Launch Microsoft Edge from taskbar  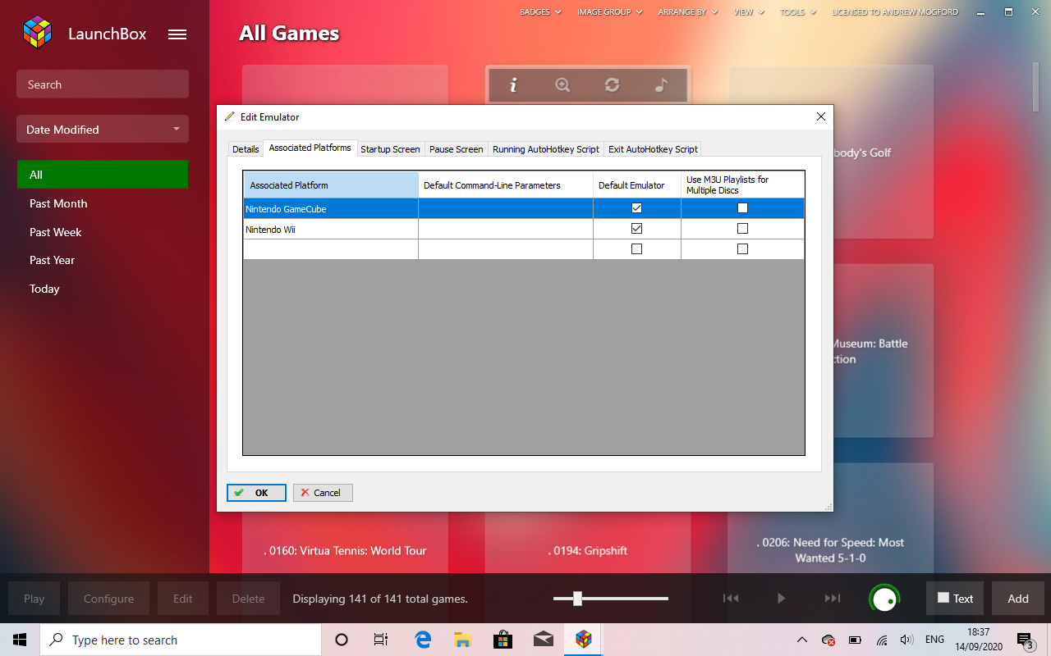tap(423, 640)
